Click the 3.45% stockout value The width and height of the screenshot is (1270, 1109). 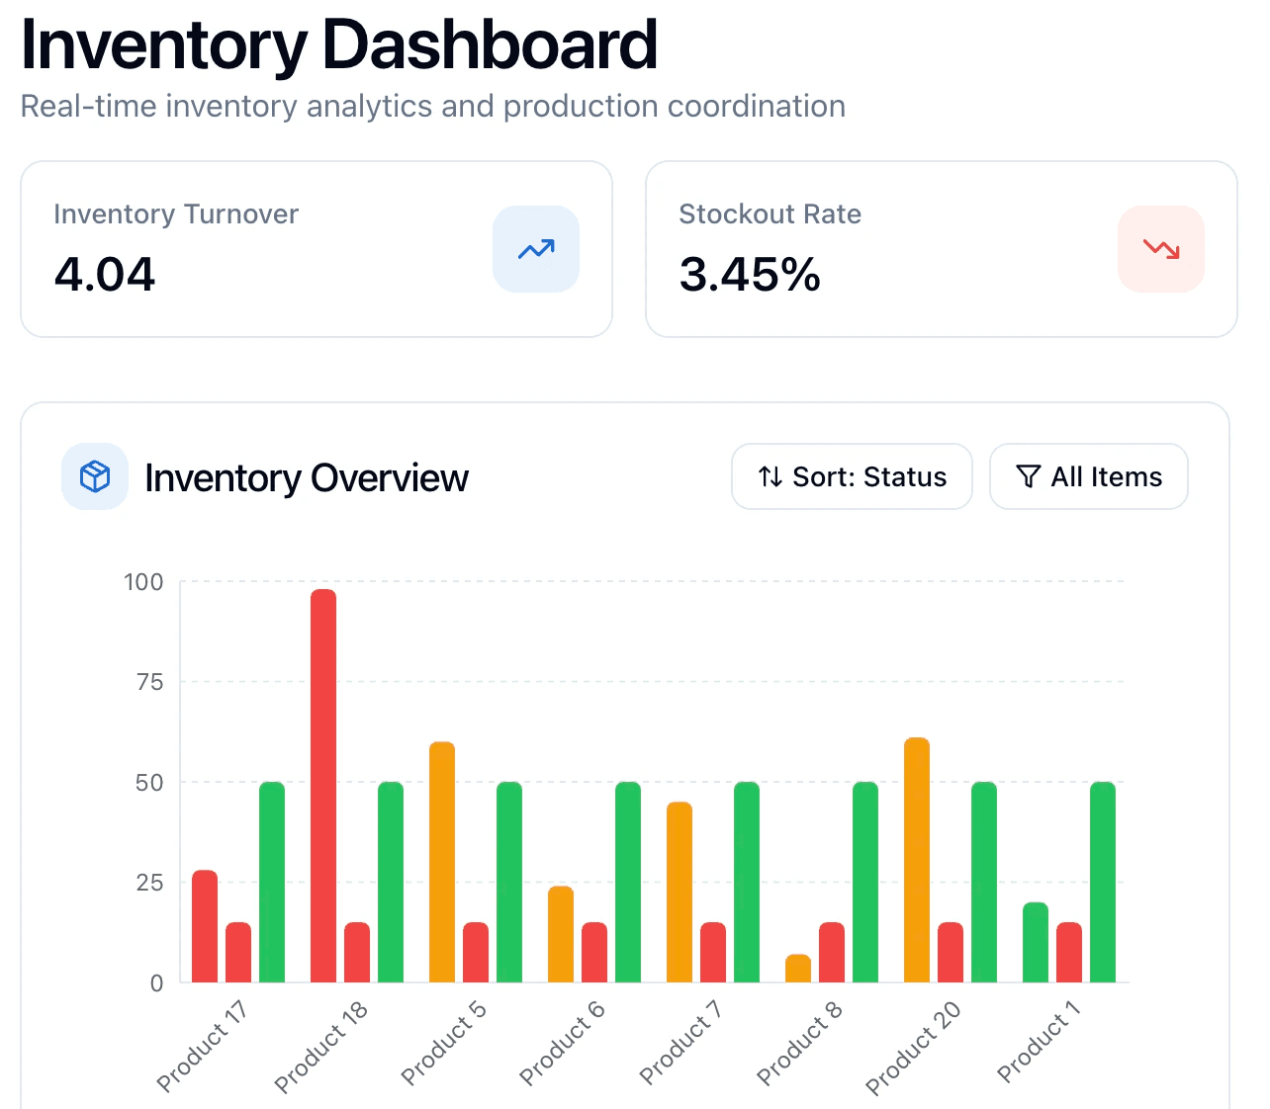(750, 274)
